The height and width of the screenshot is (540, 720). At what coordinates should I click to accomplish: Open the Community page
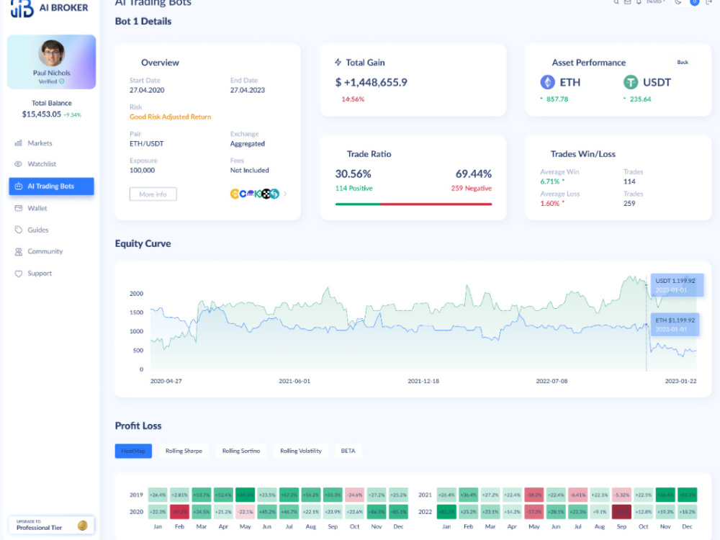click(x=45, y=251)
